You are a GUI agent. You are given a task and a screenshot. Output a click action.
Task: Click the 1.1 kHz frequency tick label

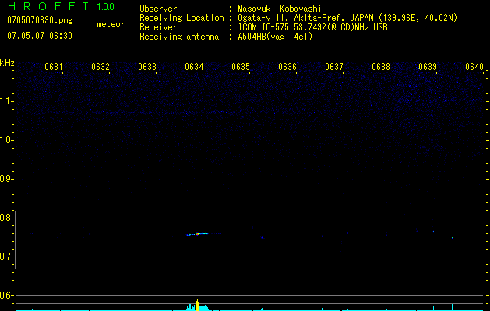click(5, 101)
